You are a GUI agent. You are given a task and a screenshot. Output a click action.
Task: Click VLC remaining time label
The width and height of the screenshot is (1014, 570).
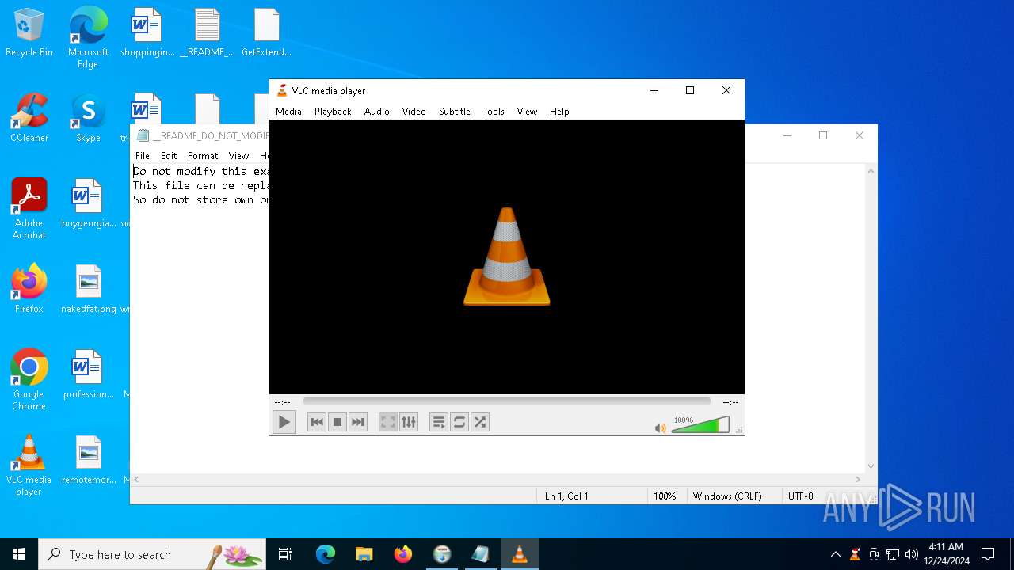coord(730,402)
